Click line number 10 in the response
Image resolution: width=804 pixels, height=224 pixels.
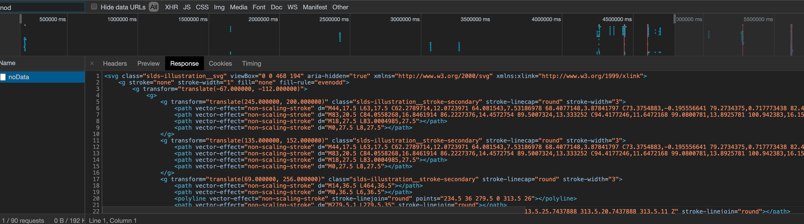coord(96,134)
